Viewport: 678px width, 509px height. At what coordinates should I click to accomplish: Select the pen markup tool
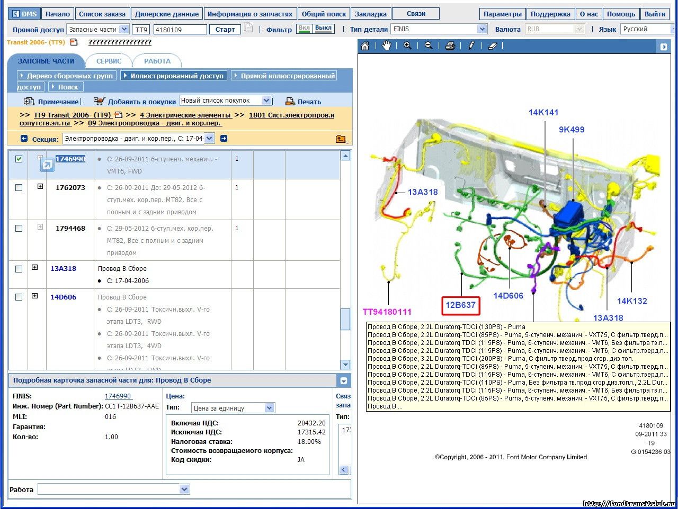pyautogui.click(x=471, y=46)
